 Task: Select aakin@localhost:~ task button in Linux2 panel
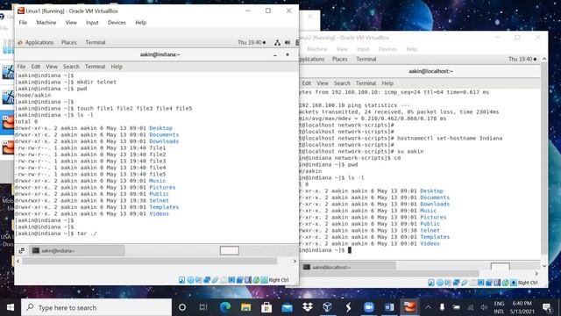349,267
